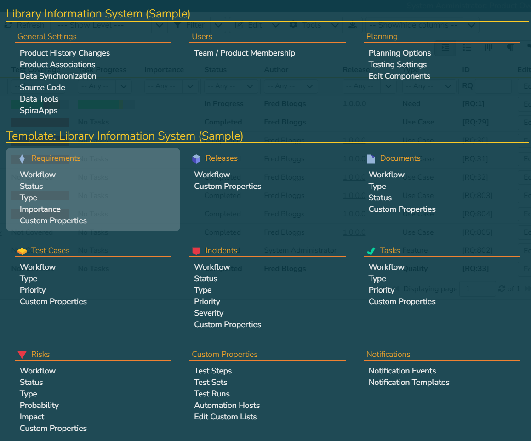531x441 pixels.
Task: Open Tasks Priority settings
Action: [381, 290]
